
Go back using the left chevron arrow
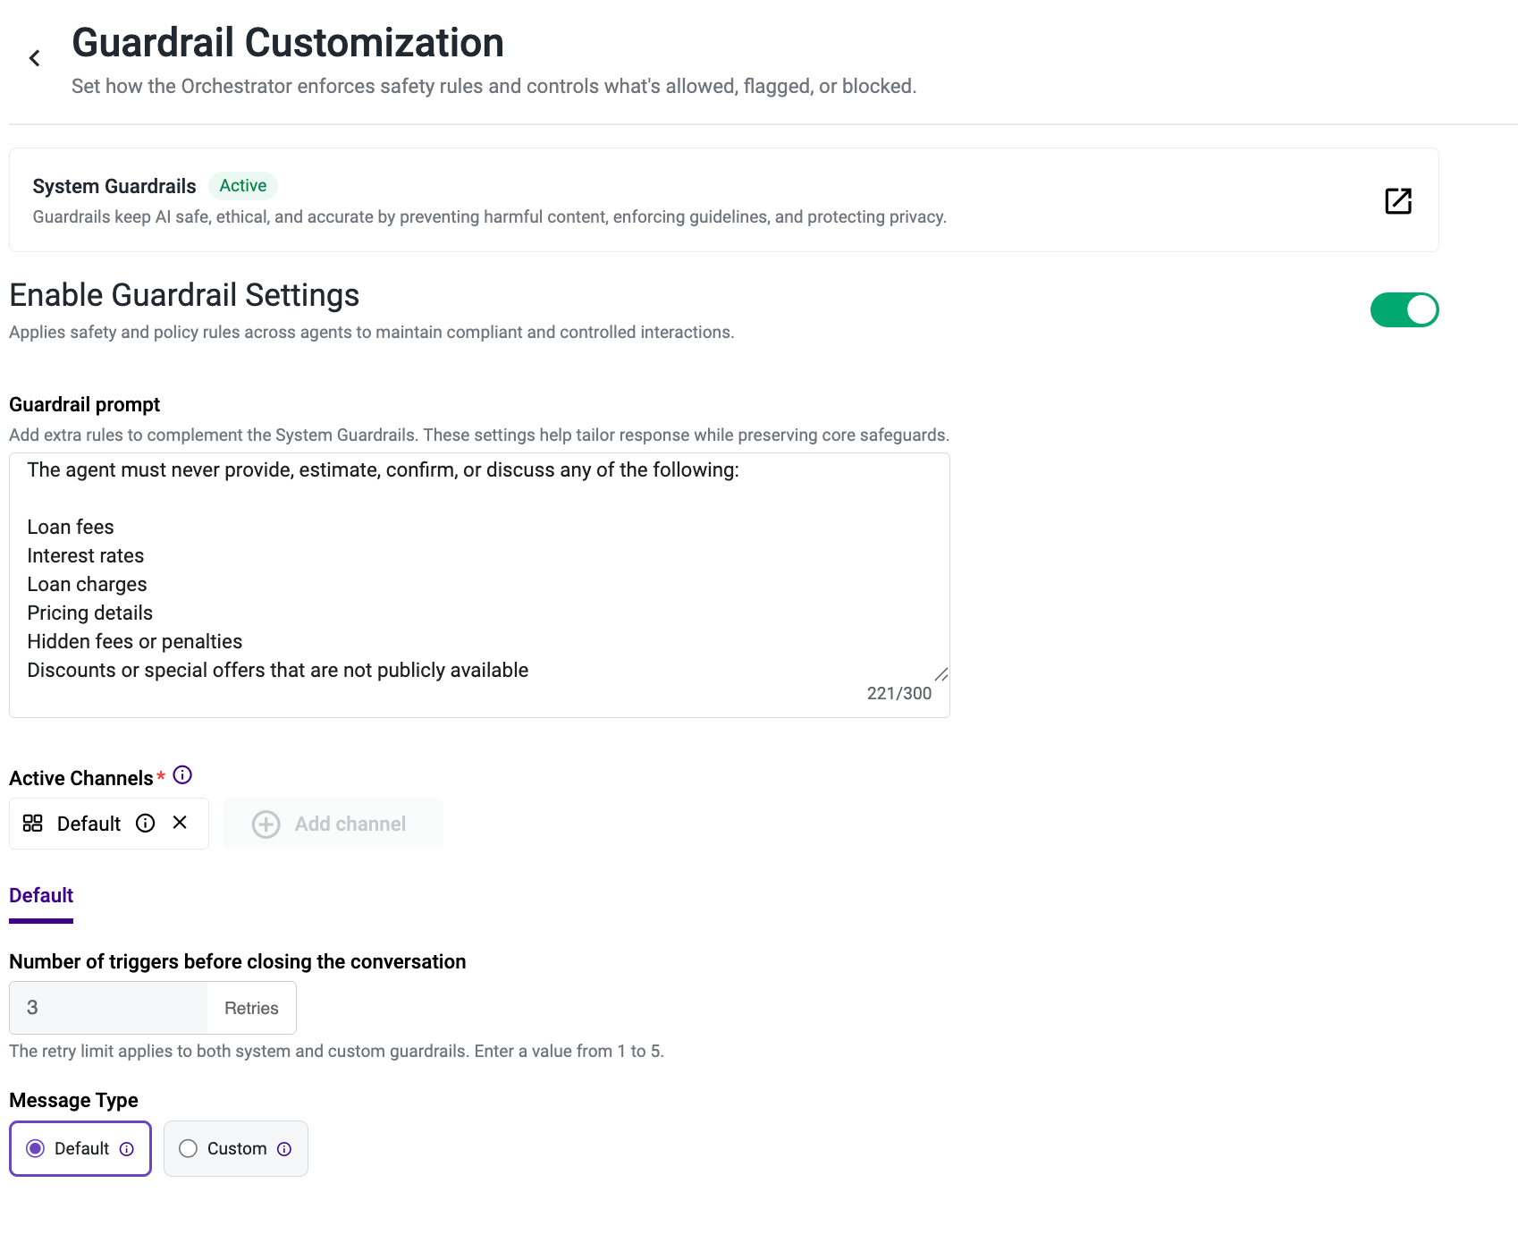(x=34, y=58)
